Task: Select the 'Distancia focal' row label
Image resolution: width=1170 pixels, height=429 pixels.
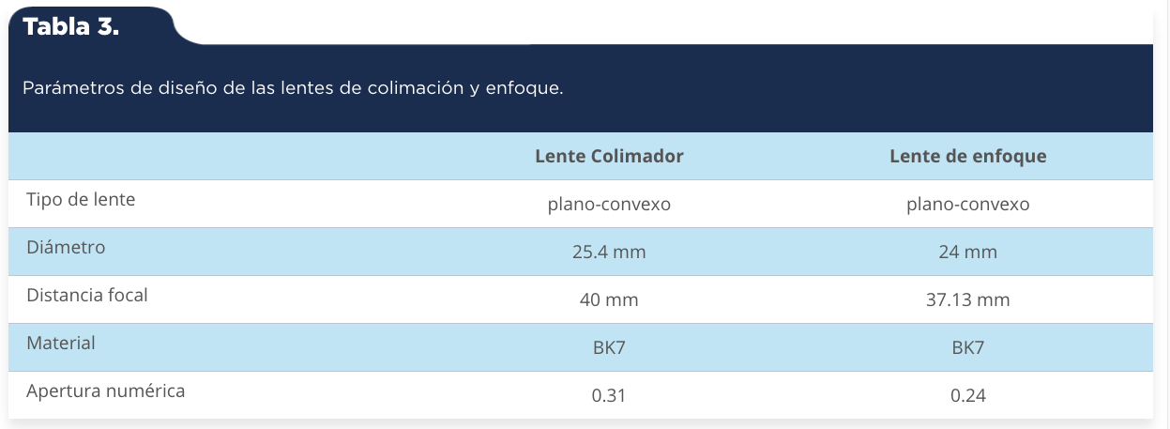Action: [87, 295]
